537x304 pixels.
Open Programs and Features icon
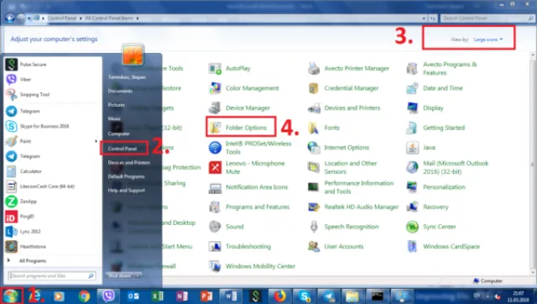pos(215,207)
